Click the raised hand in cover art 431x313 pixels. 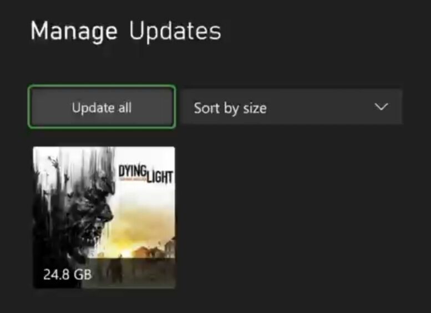pyautogui.click(x=54, y=163)
